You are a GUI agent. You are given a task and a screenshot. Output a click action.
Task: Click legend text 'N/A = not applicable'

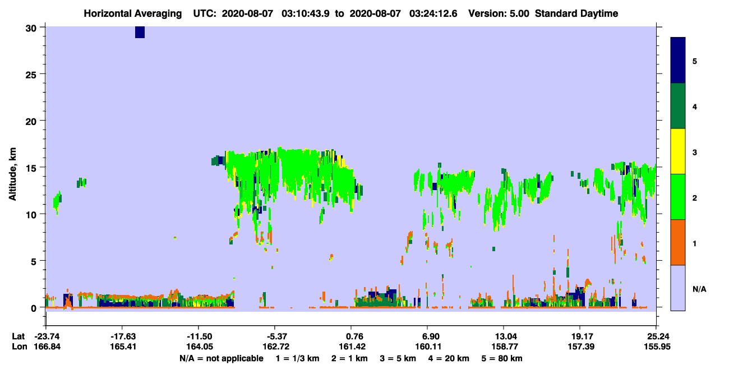221,358
